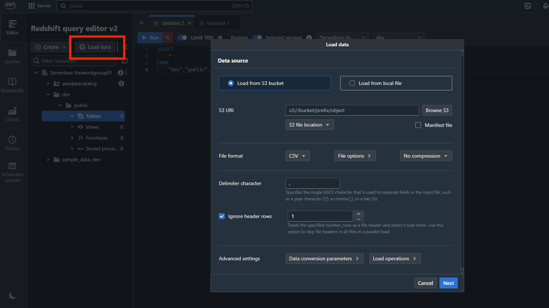Run the query
Image resolution: width=549 pixels, height=308 pixels.
coord(150,38)
